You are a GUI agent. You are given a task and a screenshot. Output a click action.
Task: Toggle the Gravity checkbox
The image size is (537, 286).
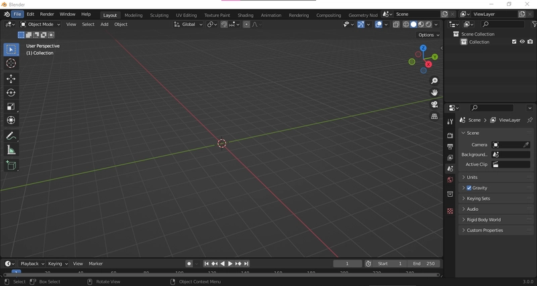click(469, 188)
